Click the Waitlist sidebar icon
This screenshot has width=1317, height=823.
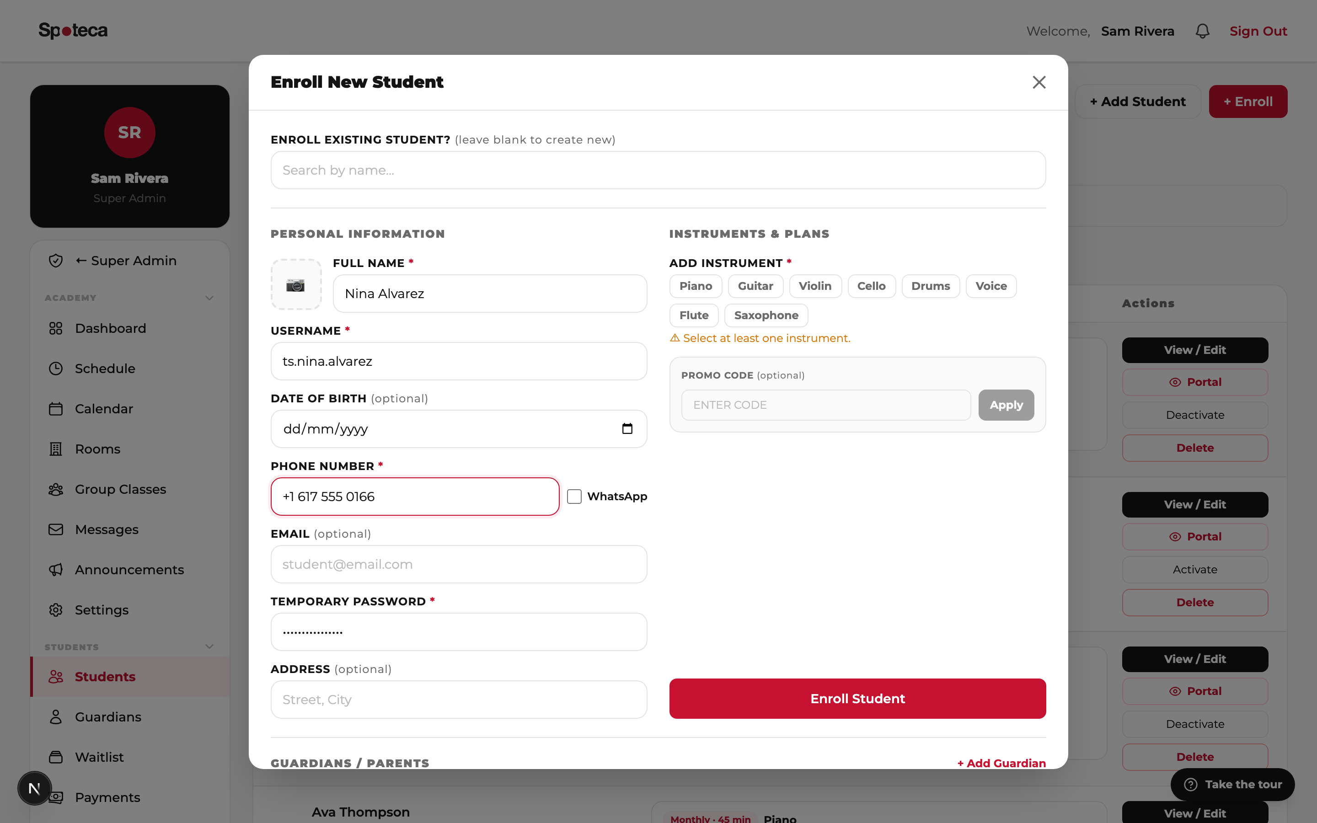(55, 757)
